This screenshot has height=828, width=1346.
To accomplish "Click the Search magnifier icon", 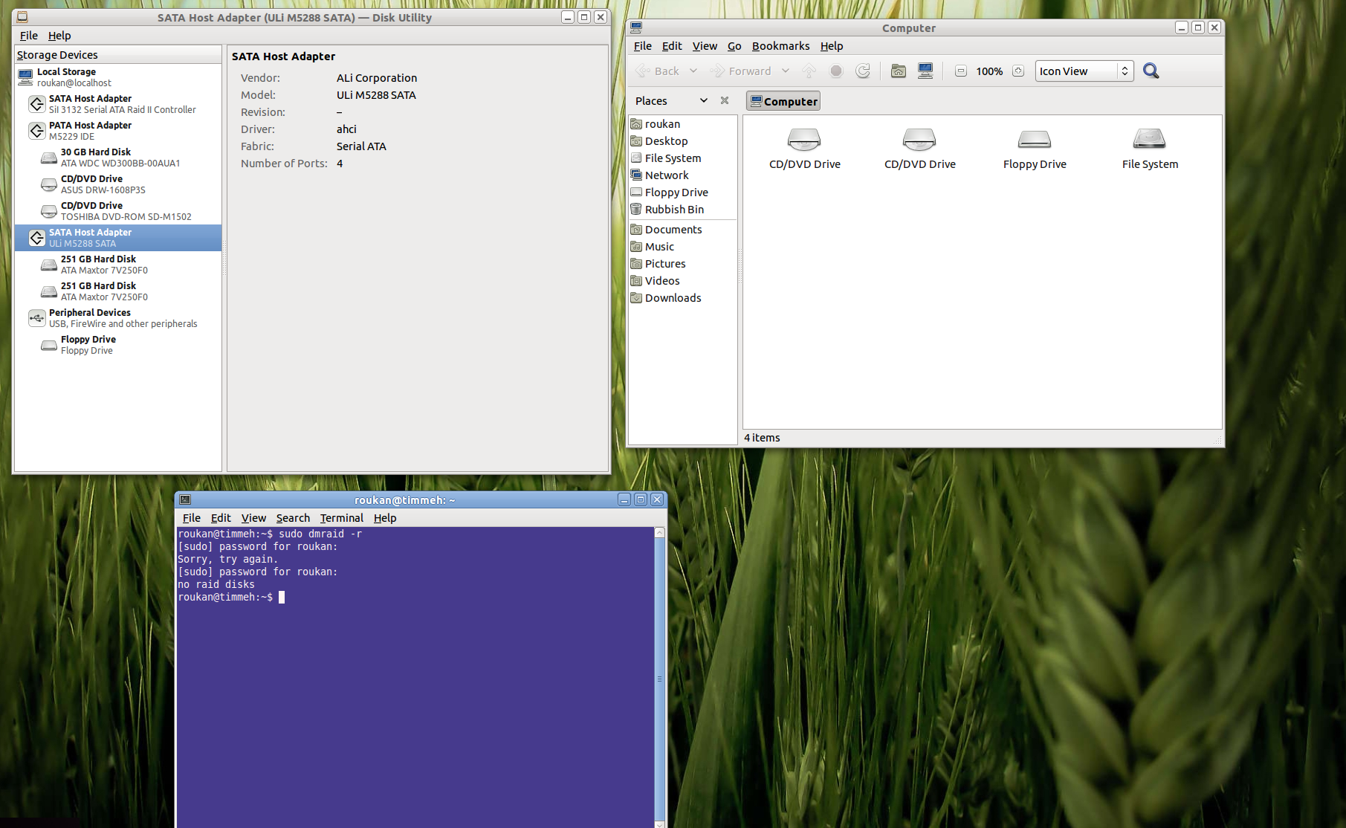I will coord(1151,71).
